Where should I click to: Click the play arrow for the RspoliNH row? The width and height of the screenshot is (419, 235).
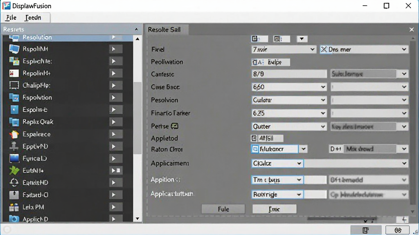pos(116,49)
